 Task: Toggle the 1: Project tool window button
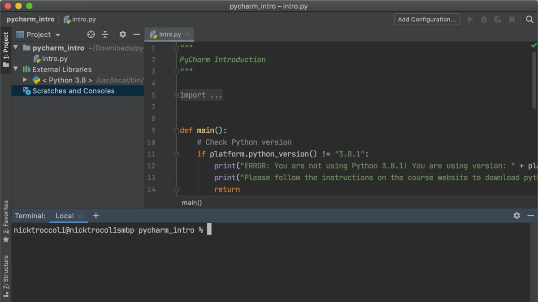[6, 50]
